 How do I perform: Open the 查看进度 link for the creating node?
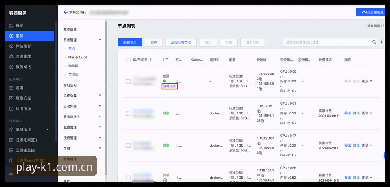tap(169, 86)
